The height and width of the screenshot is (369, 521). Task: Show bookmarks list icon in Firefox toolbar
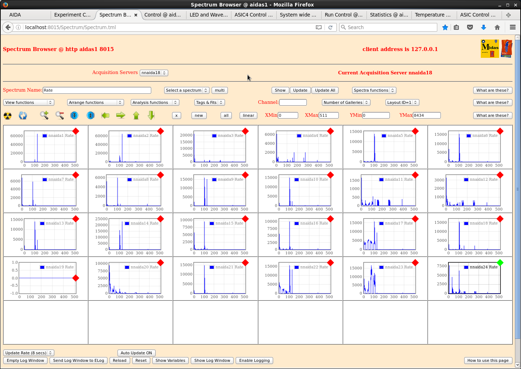[456, 27]
